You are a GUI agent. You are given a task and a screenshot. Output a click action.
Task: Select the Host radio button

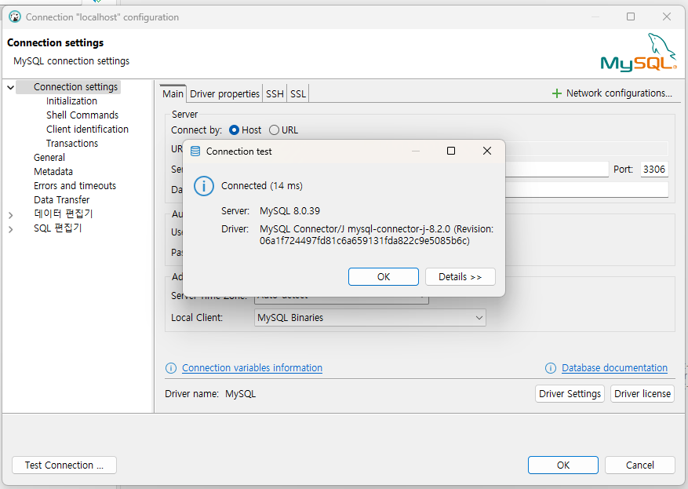point(234,130)
